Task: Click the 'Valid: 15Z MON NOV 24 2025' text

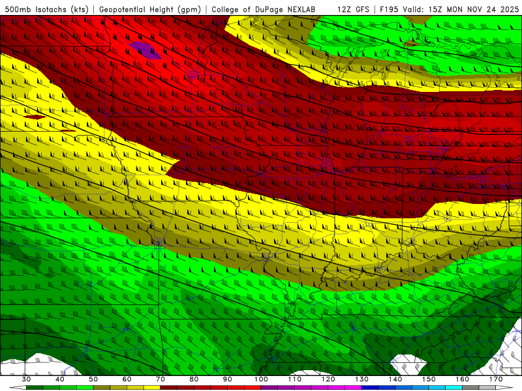Action: (461, 9)
